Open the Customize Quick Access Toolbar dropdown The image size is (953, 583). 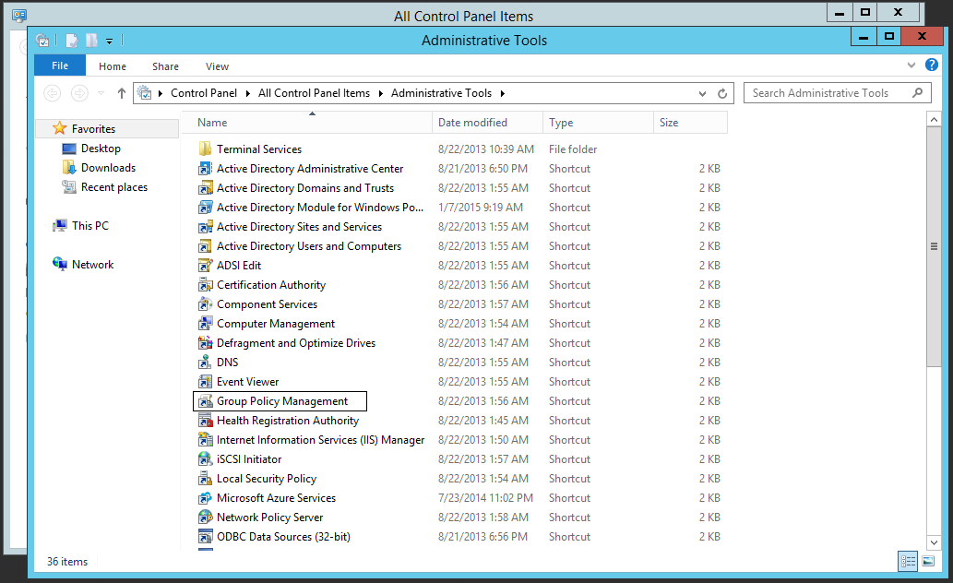(x=110, y=42)
